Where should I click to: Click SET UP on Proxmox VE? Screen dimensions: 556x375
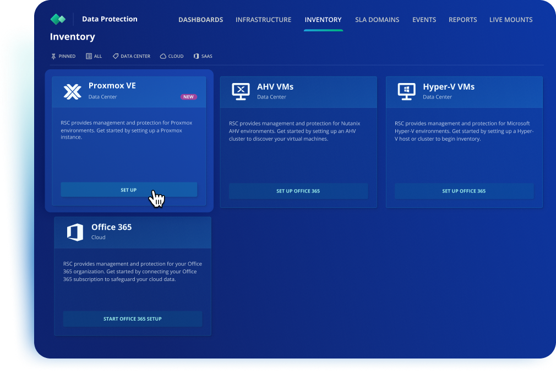pos(128,189)
